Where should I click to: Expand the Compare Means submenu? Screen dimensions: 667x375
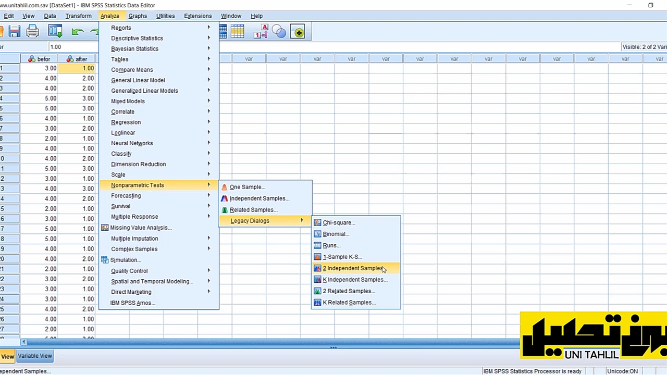[x=132, y=70]
